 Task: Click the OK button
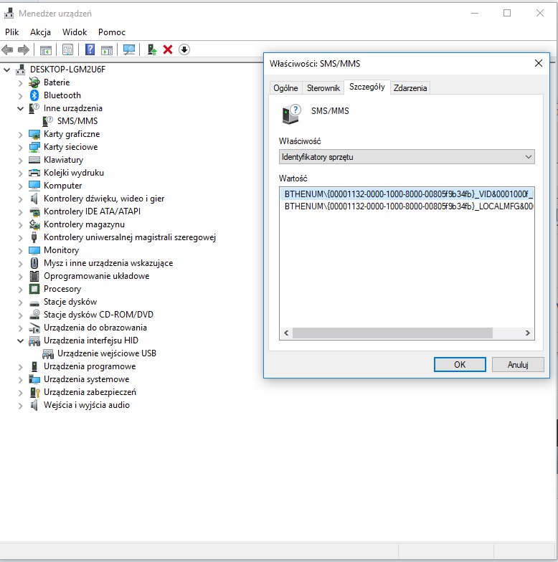click(x=460, y=364)
